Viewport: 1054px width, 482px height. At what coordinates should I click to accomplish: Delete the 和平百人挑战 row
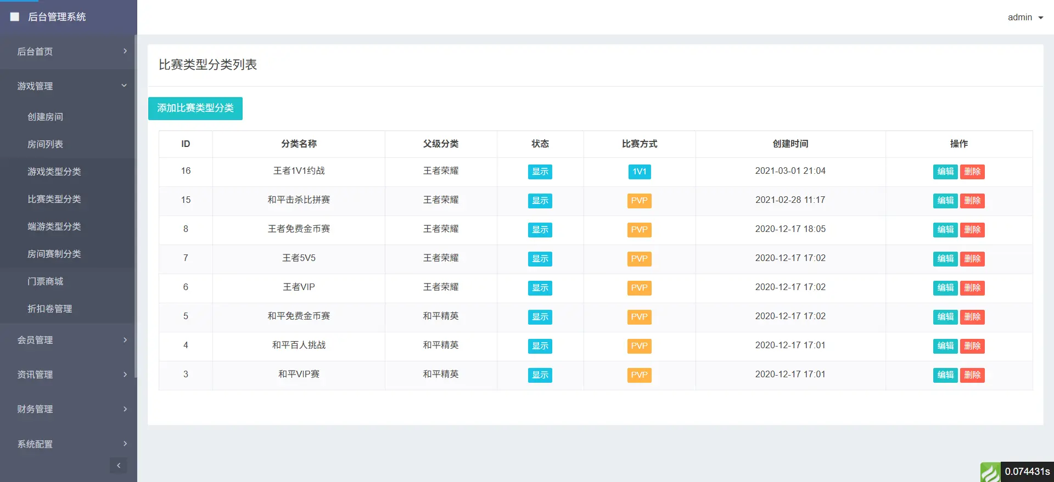click(x=972, y=346)
